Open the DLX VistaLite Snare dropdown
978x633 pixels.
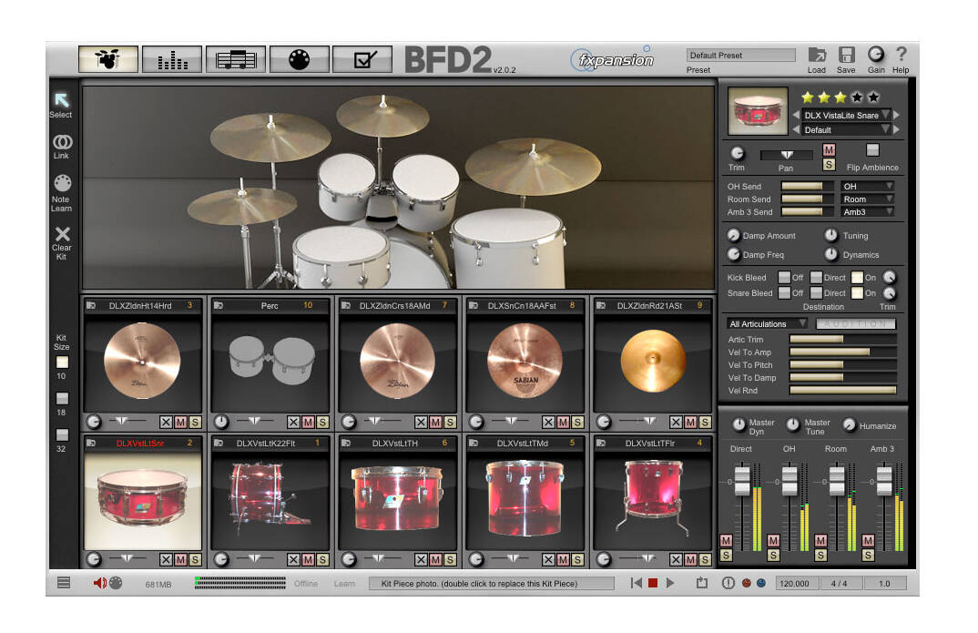[x=846, y=115]
